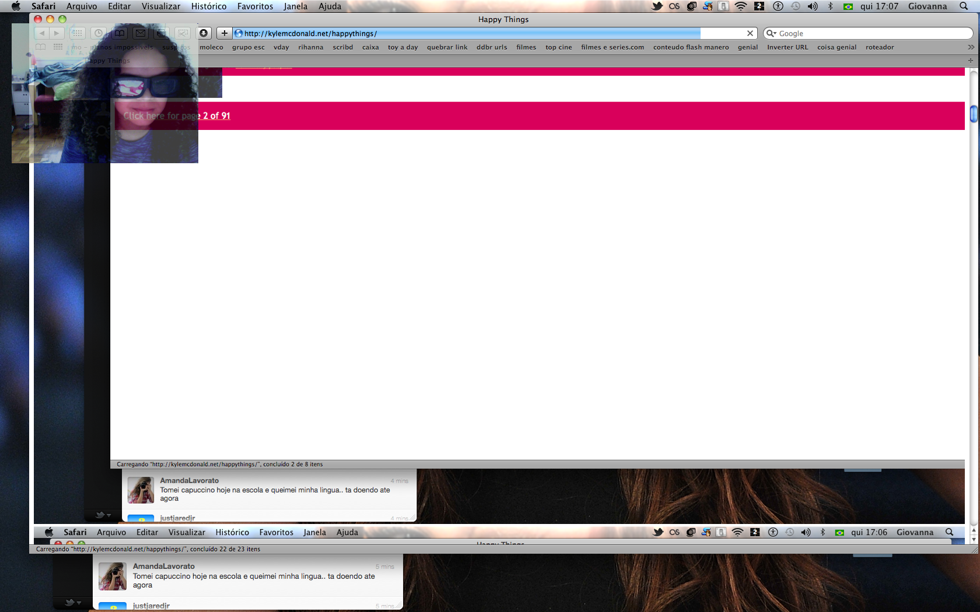Open the Wi-Fi status menu

tap(741, 6)
